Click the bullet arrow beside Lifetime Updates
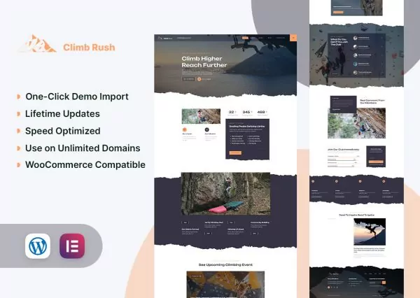This screenshot has height=298, width=420. [x=19, y=114]
